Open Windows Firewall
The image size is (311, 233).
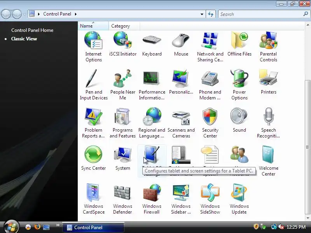point(152,199)
